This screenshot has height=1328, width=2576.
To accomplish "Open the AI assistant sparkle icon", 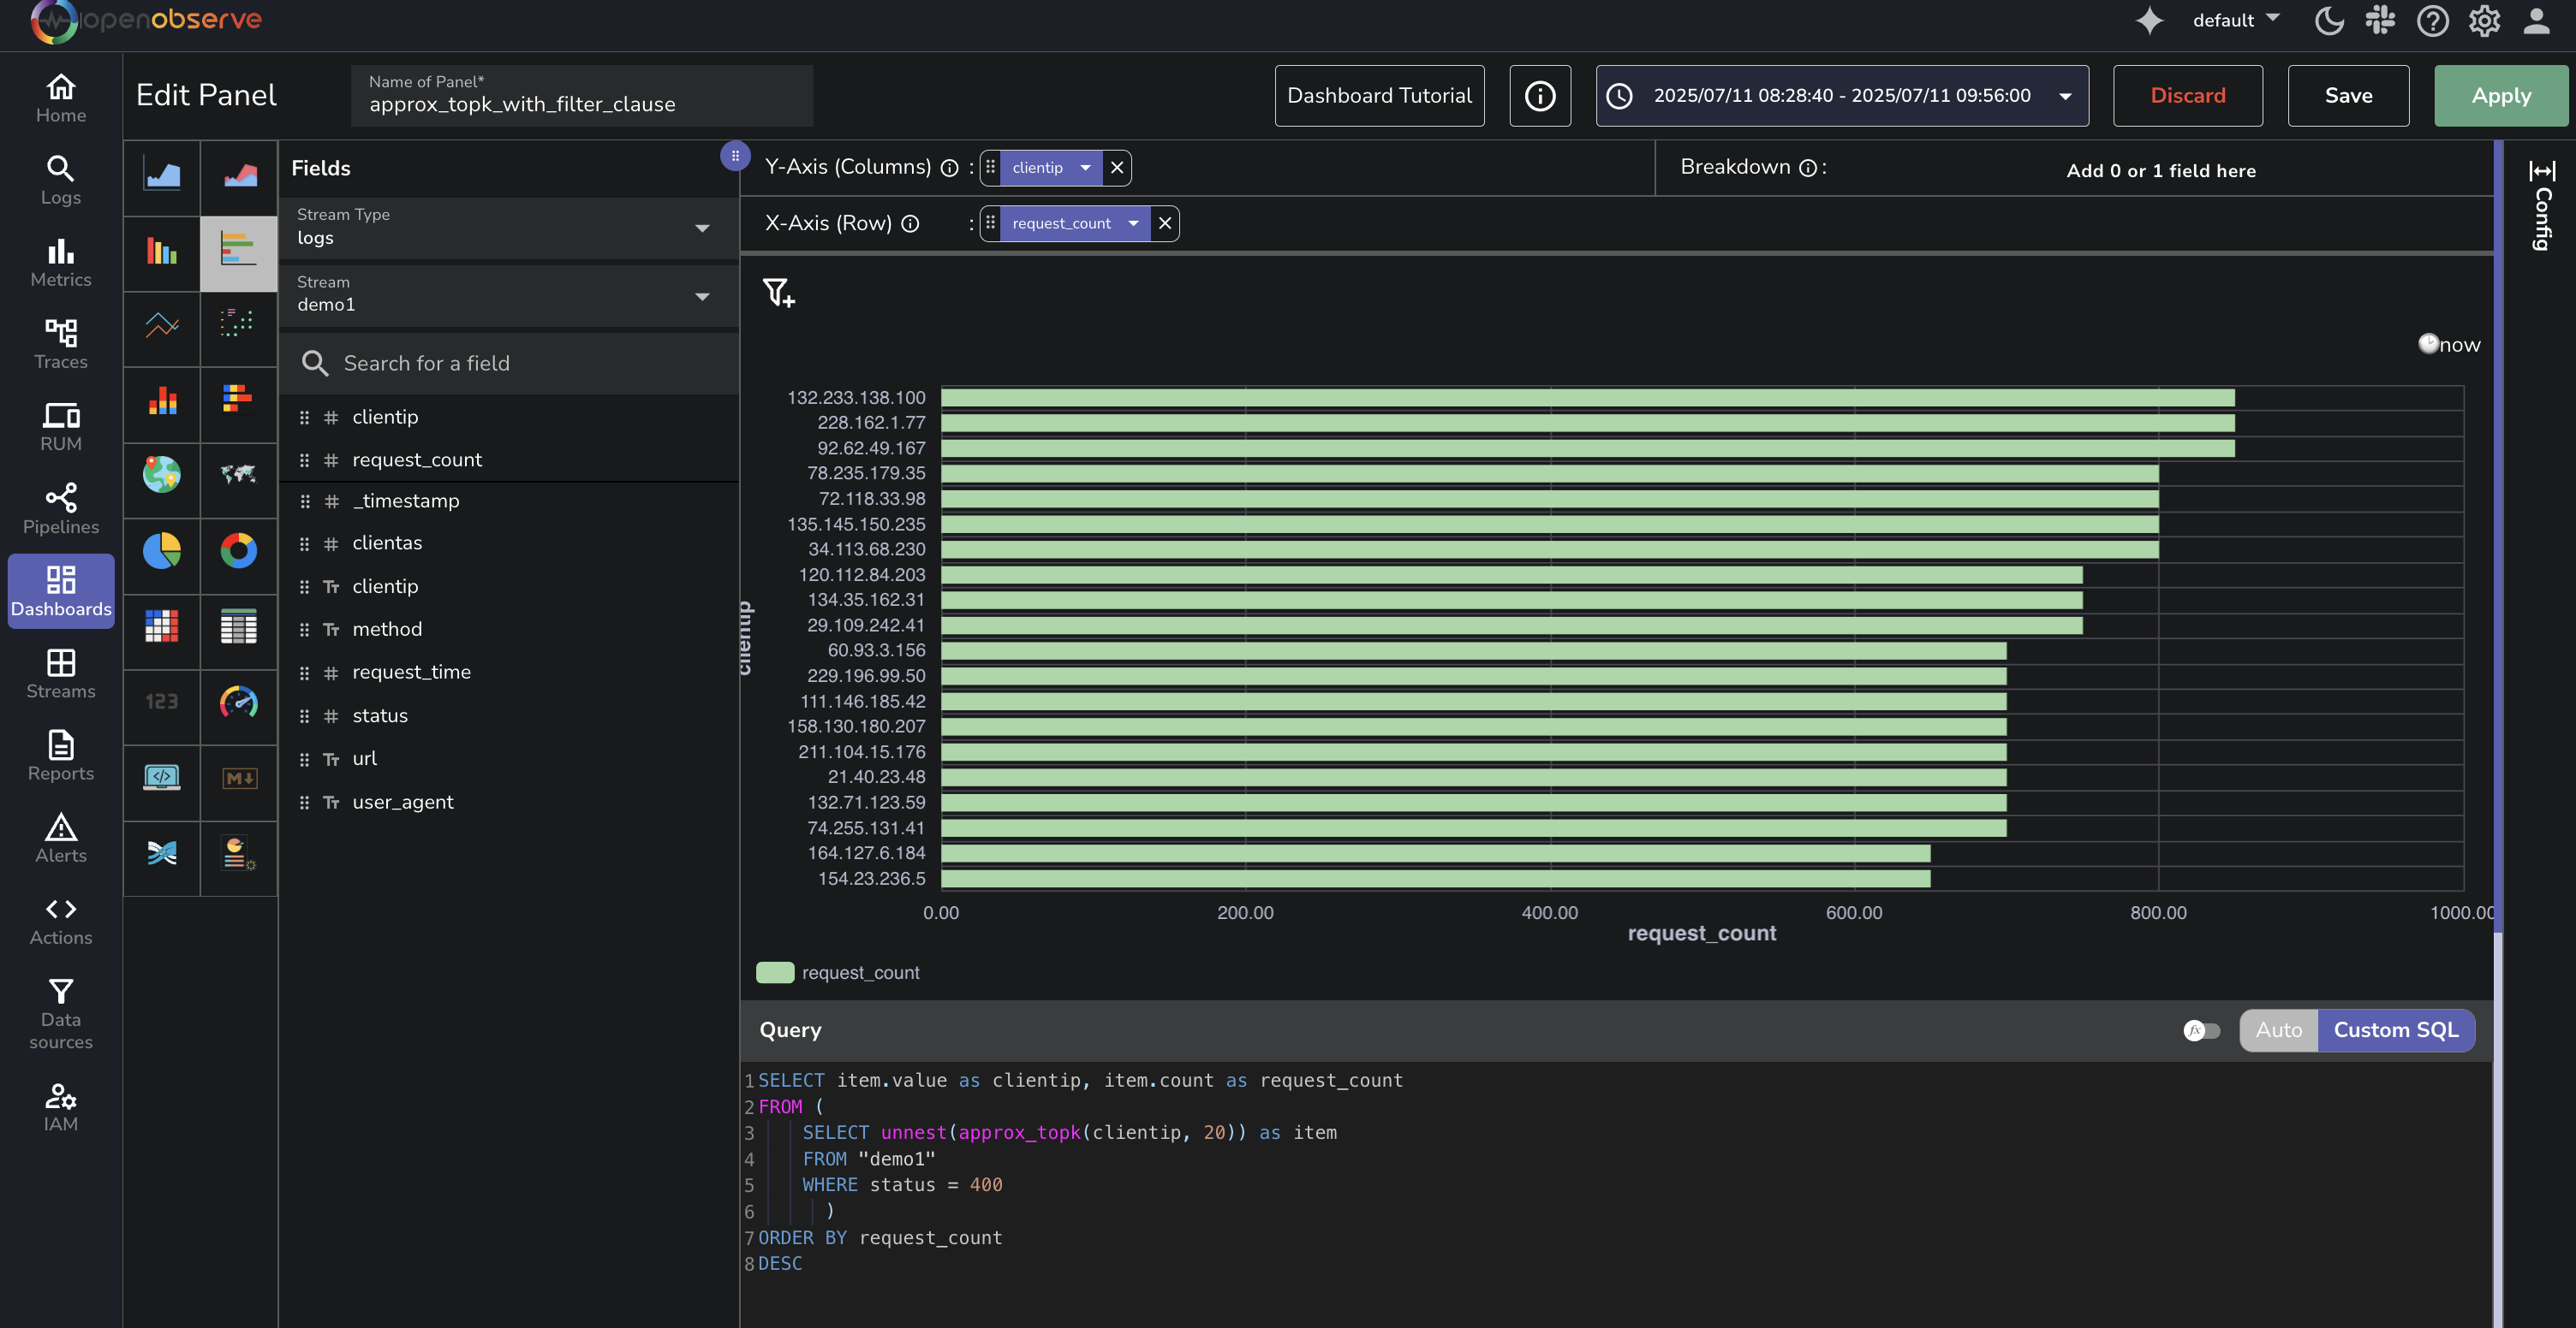I will [2149, 21].
